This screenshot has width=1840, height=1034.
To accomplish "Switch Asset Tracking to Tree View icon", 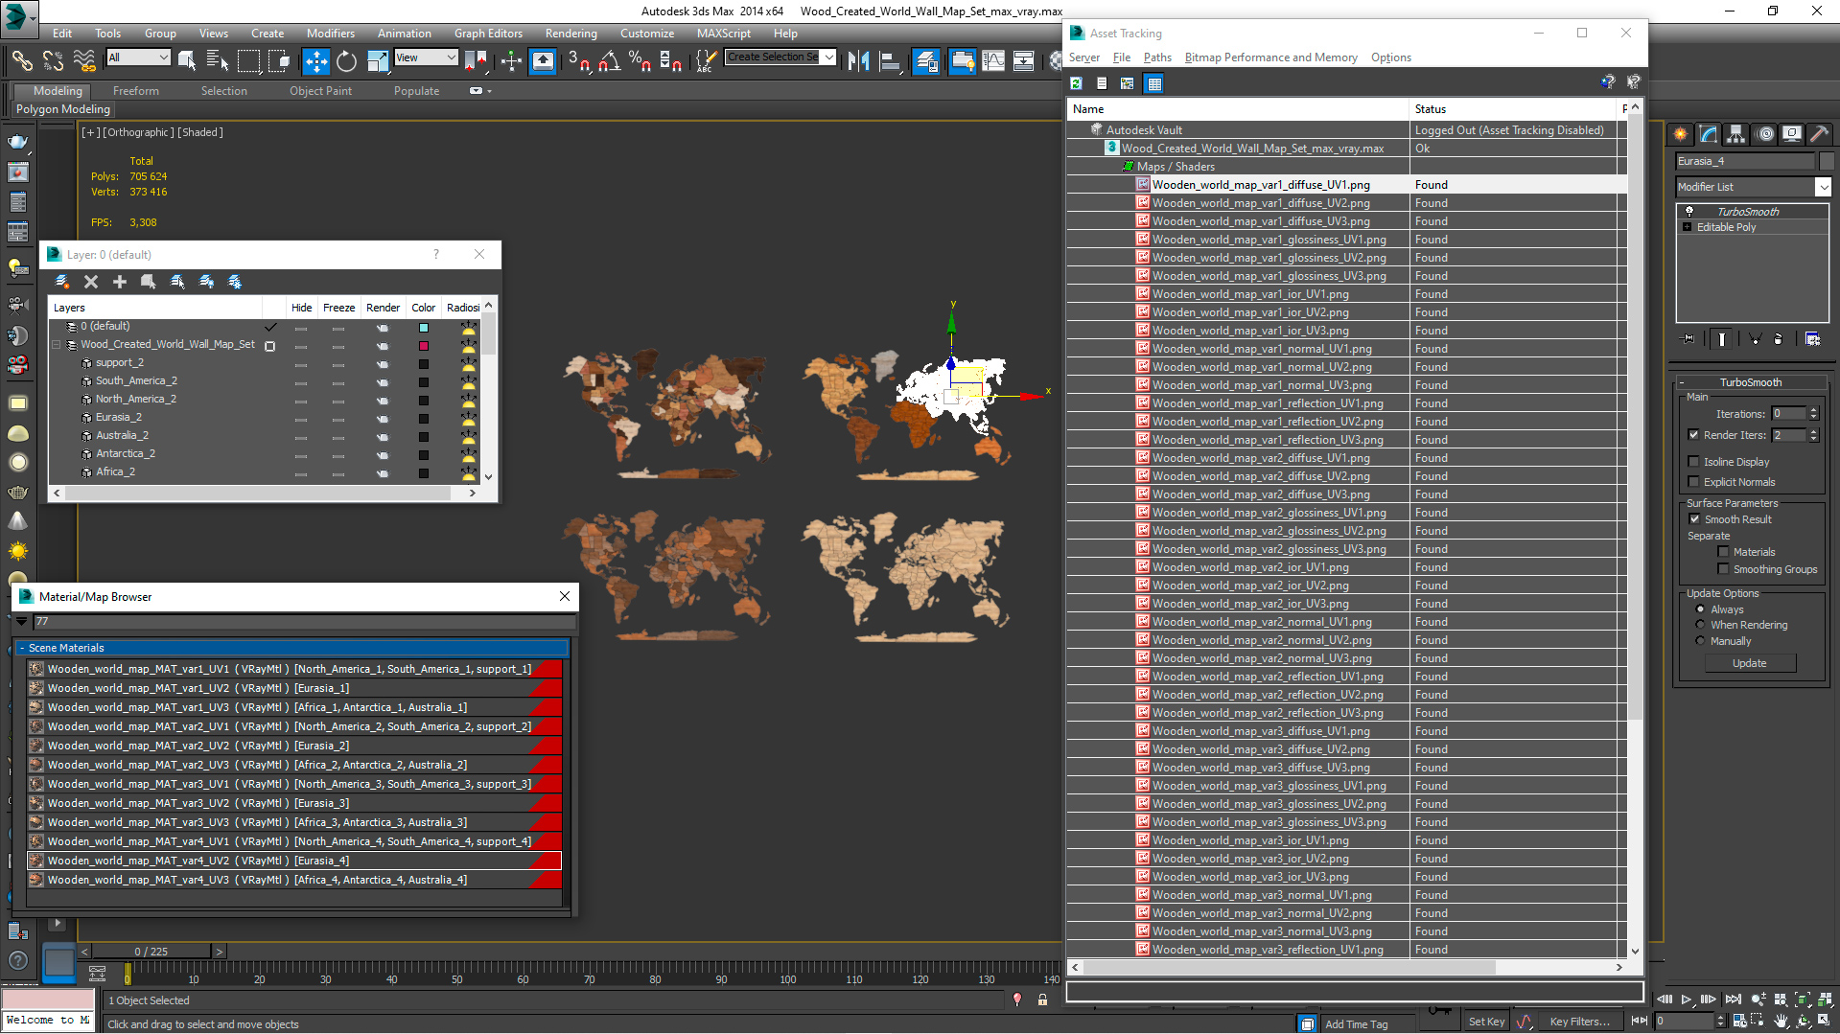I will point(1128,83).
